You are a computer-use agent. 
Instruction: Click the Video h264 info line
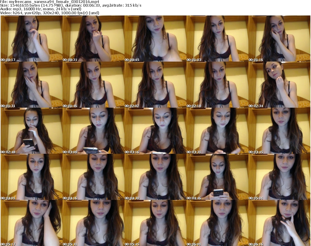pos(50,13)
